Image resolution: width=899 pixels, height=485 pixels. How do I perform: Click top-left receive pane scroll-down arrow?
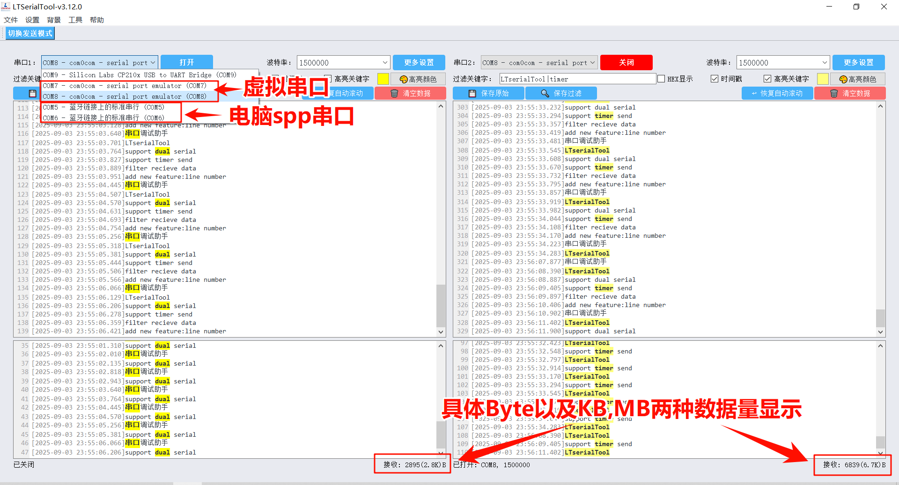click(441, 332)
